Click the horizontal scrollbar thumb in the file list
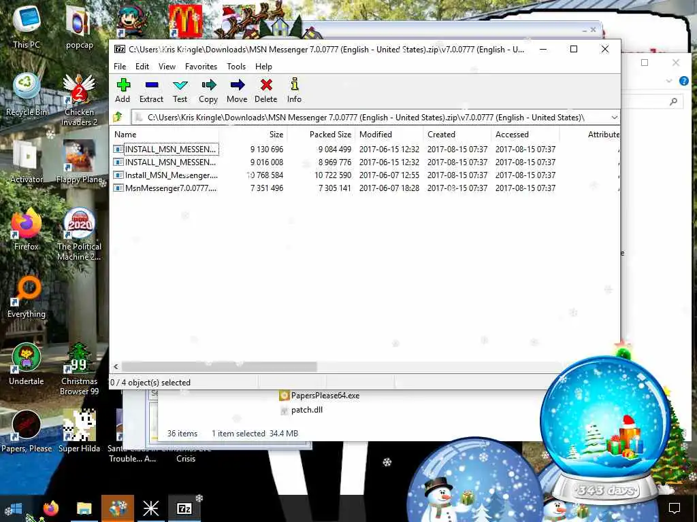 point(219,366)
